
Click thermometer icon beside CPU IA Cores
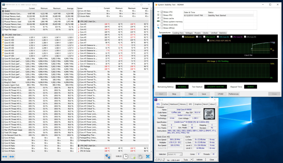coord(79,151)
